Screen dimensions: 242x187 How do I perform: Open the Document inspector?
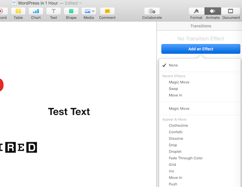click(x=230, y=11)
